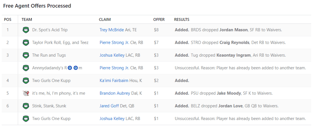Image resolution: width=314 pixels, height=131 pixels.
Task: Open Joshua Kelley link in $3 offer row
Action: pyautogui.click(x=112, y=55)
